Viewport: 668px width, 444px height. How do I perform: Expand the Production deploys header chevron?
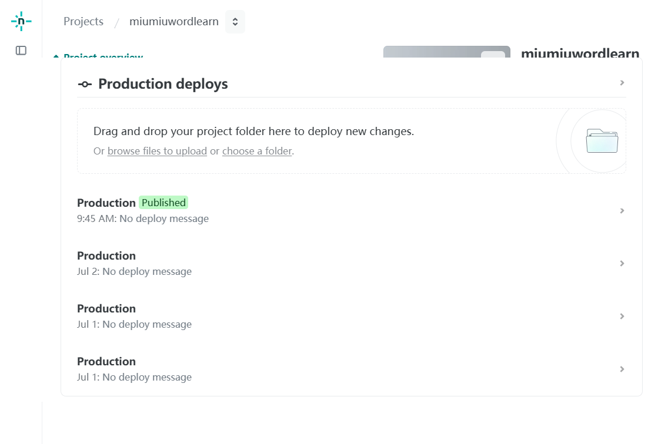coord(622,83)
